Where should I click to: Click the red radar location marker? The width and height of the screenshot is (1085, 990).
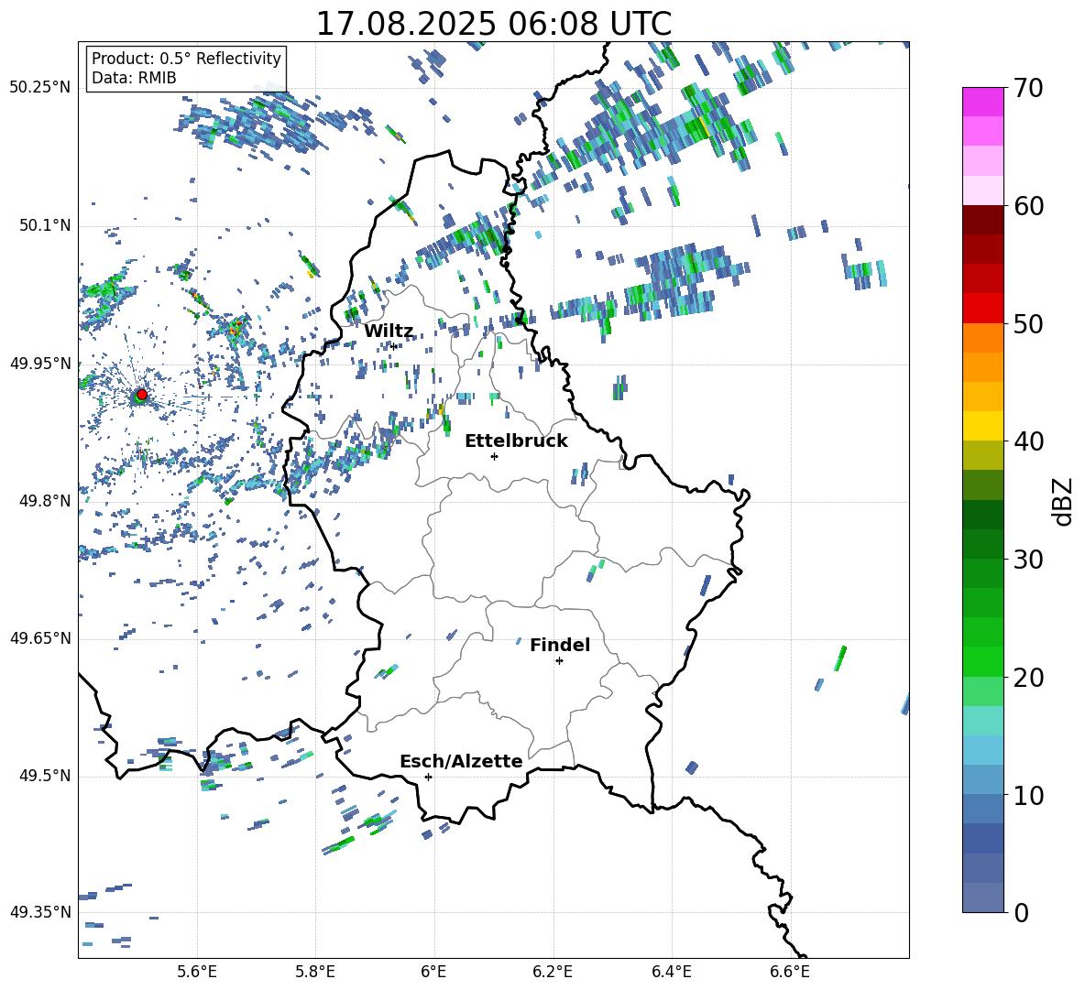142,395
